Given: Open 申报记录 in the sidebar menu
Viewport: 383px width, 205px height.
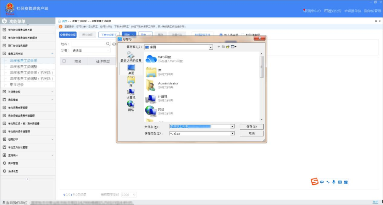Looking at the screenshot, I should [x=17, y=84].
